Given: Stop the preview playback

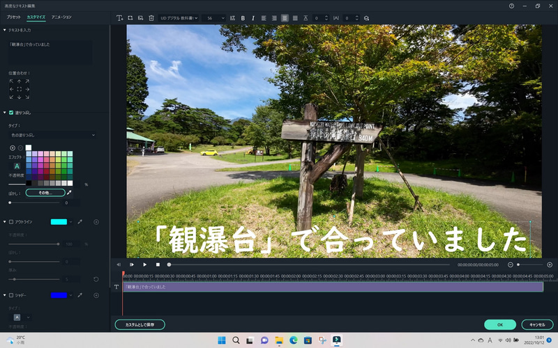Looking at the screenshot, I should (158, 264).
